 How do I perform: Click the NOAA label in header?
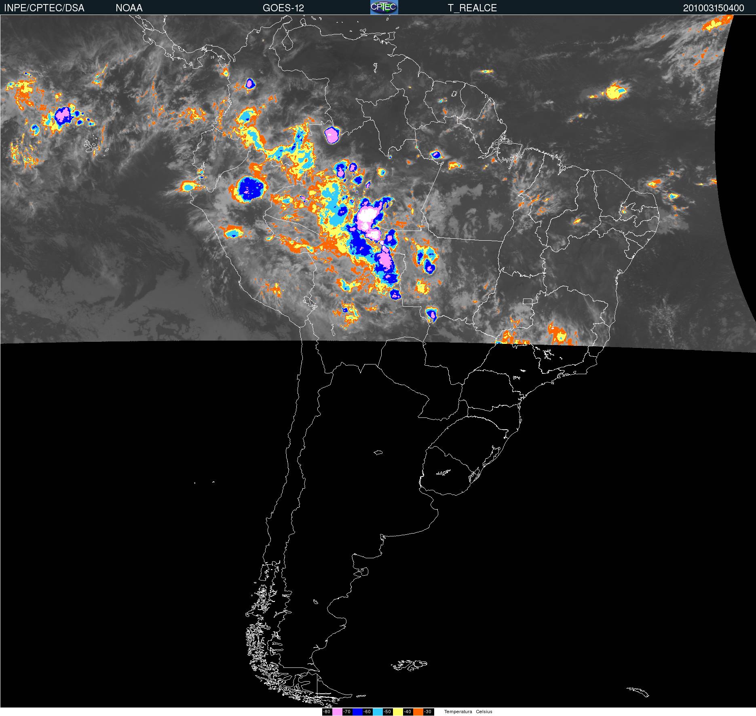point(129,8)
